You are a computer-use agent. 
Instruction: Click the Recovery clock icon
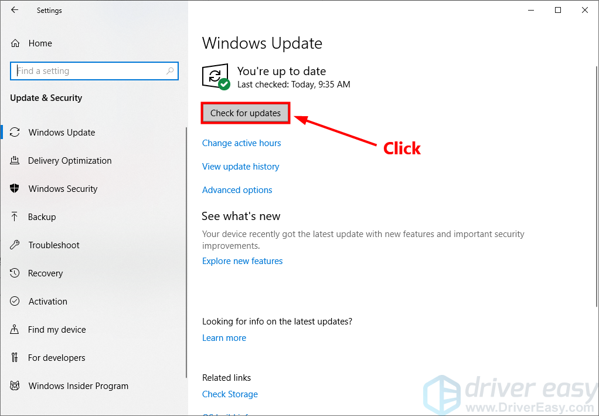(x=15, y=273)
